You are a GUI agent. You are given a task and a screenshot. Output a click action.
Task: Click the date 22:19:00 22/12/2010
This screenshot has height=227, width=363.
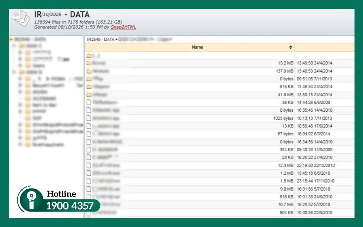click(316, 165)
